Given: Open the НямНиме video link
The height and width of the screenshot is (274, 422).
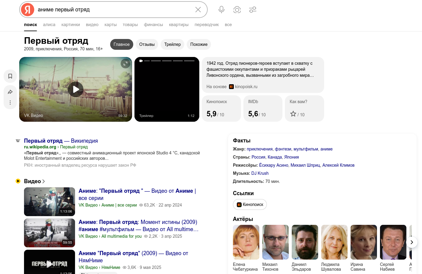Looking at the screenshot, I should pyautogui.click(x=133, y=257).
